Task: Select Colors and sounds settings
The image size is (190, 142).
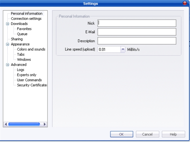Action: click(31, 49)
